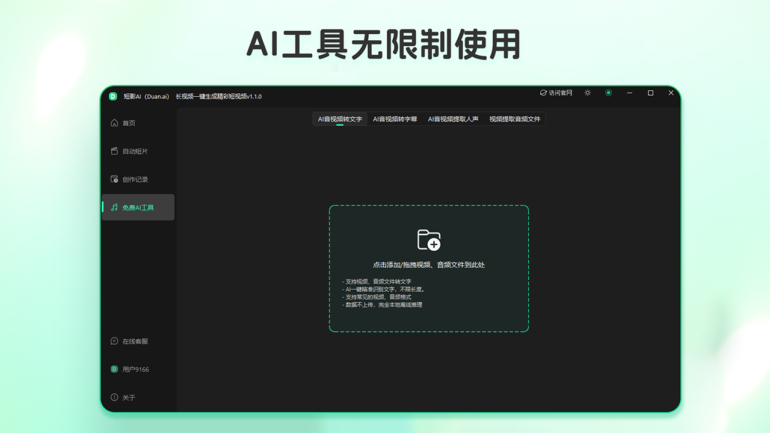Toggle light mode with the sun icon

pos(587,93)
